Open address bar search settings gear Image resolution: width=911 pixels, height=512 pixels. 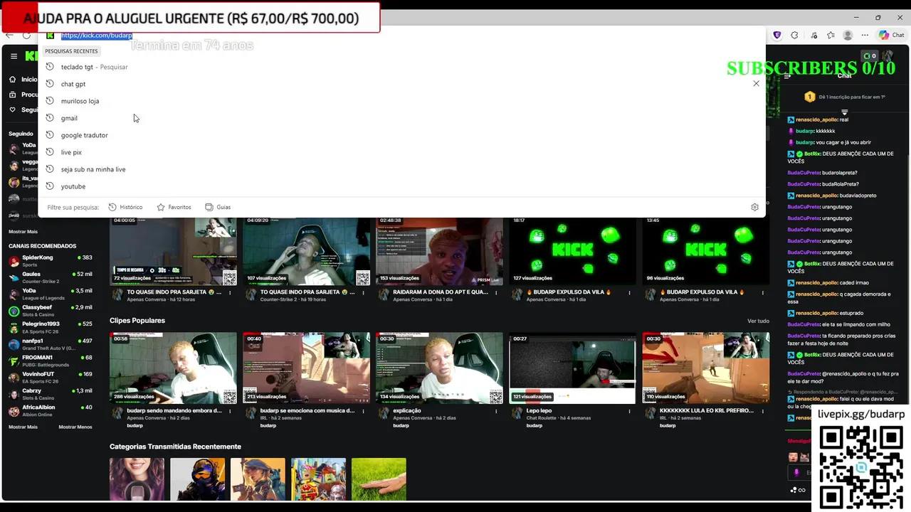click(x=754, y=207)
